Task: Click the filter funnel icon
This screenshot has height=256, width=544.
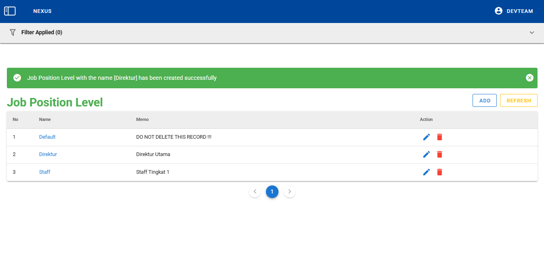Action: (13, 32)
